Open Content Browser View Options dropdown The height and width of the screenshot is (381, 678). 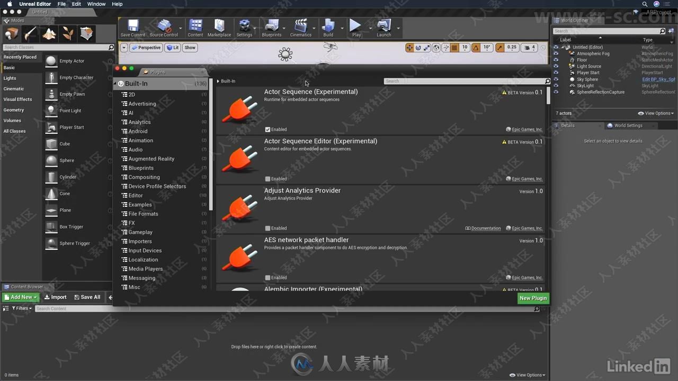527,375
